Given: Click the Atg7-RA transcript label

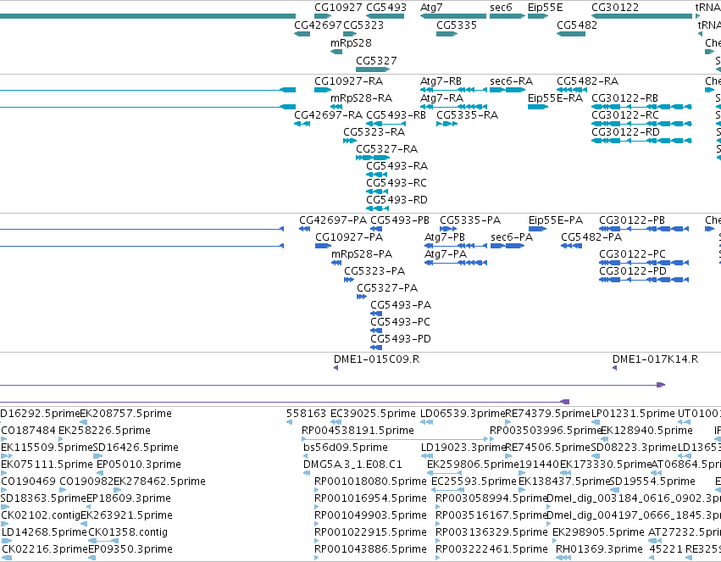Looking at the screenshot, I should pos(442,98).
